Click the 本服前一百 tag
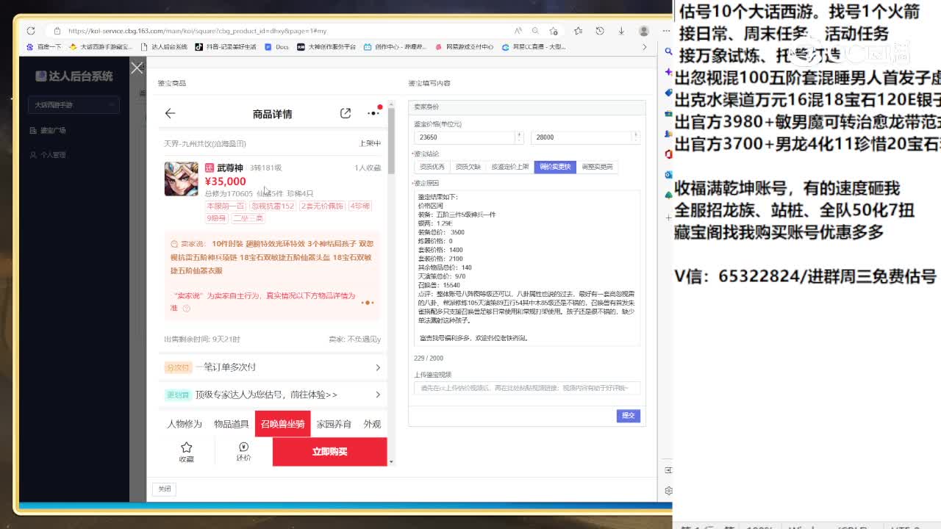The image size is (941, 529). (x=226, y=206)
